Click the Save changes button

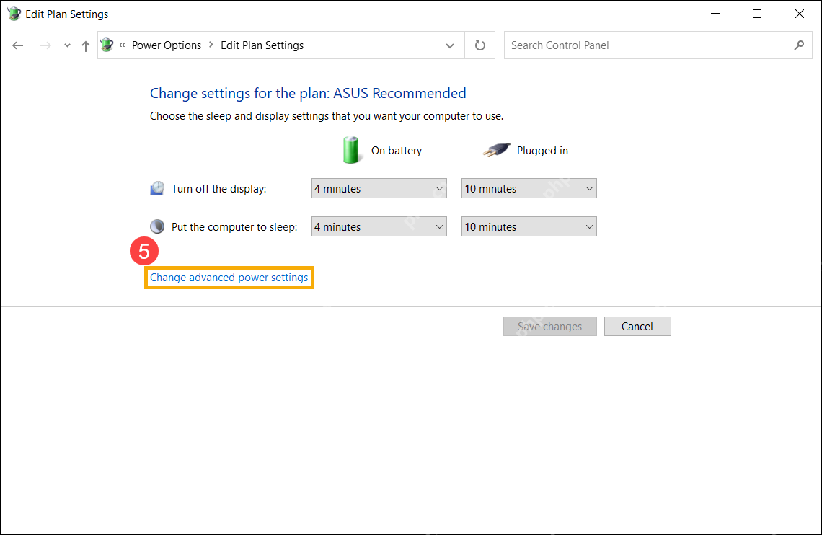pos(550,327)
